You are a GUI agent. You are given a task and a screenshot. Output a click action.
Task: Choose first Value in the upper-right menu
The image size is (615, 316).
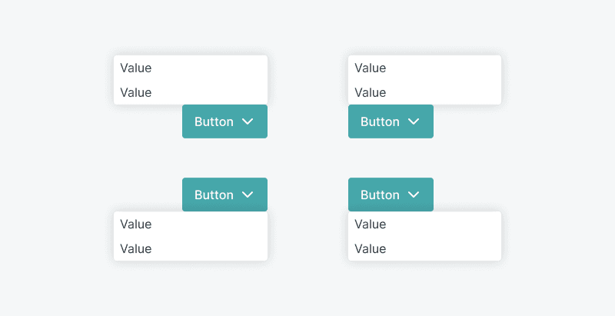371,68
